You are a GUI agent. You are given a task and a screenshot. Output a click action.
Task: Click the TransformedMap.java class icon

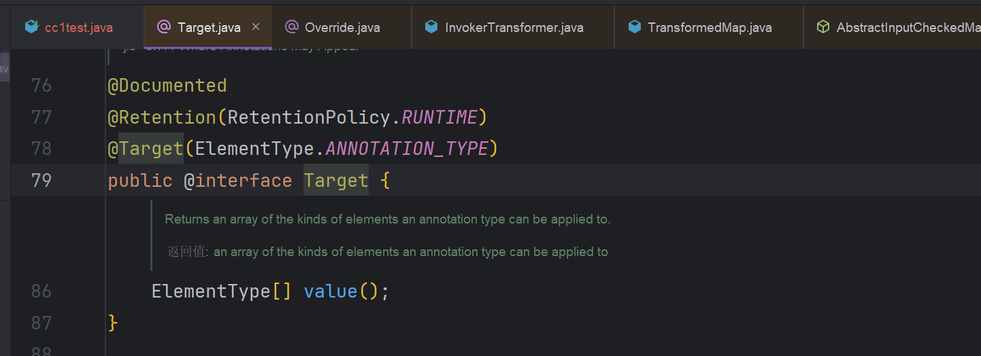click(634, 27)
